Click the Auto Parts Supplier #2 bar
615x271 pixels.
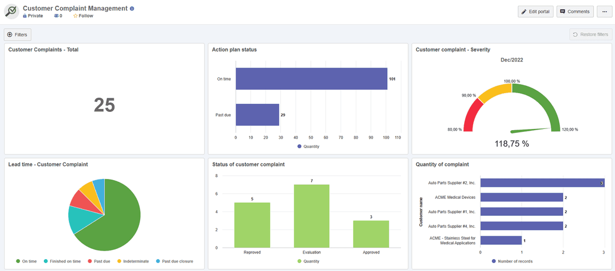pyautogui.click(x=543, y=183)
